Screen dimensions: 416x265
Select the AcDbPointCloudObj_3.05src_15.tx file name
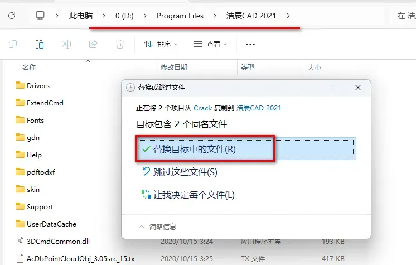81,259
